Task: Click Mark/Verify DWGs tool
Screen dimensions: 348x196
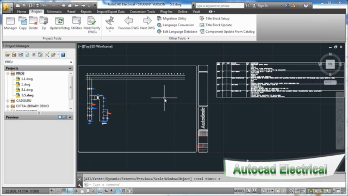Action: click(92, 25)
